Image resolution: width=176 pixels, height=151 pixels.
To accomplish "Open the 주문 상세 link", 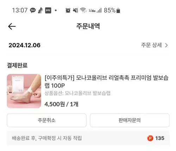I will click(x=155, y=45).
